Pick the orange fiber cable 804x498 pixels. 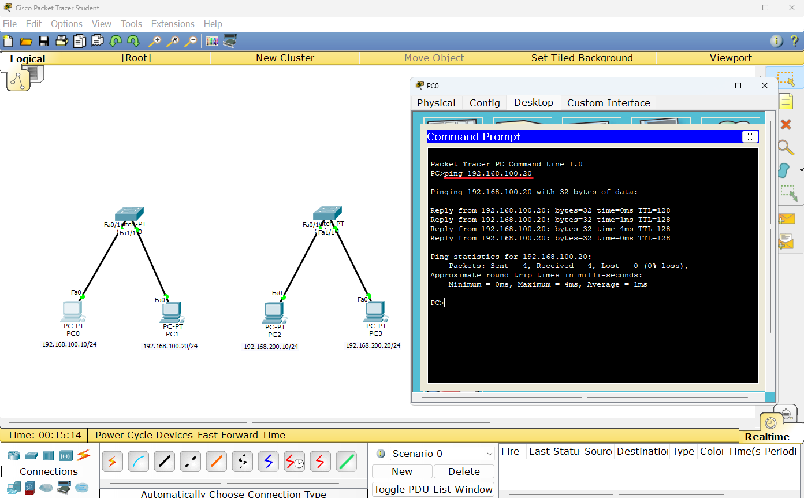coord(216,462)
